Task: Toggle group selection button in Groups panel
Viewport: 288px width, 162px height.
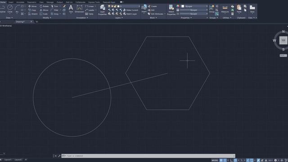Action: tap(217, 14)
